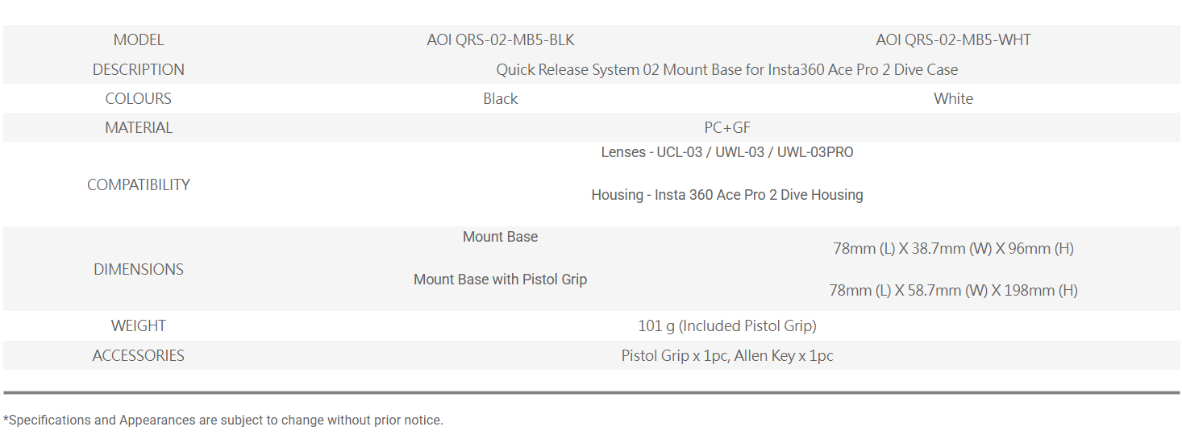1182x435 pixels.
Task: Click the 78mm X 58.7mm X 198mm dimensions
Action: click(953, 290)
